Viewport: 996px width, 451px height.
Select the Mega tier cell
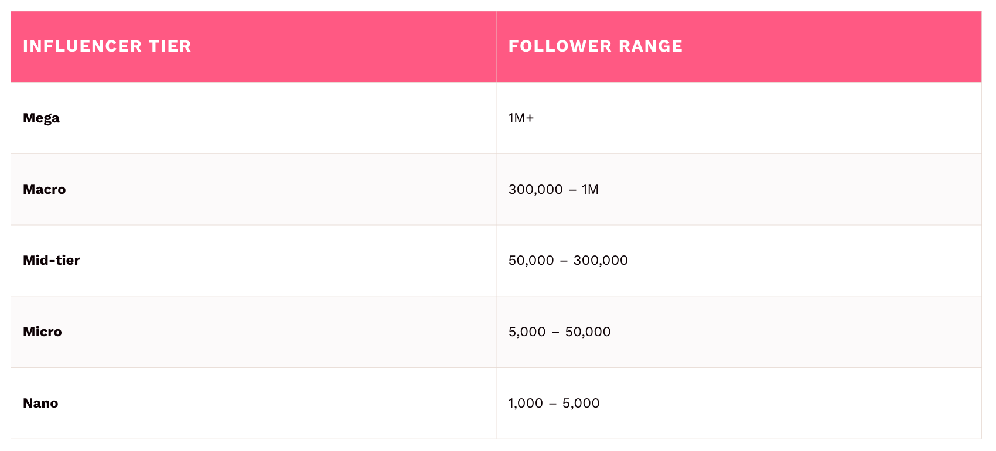(41, 118)
